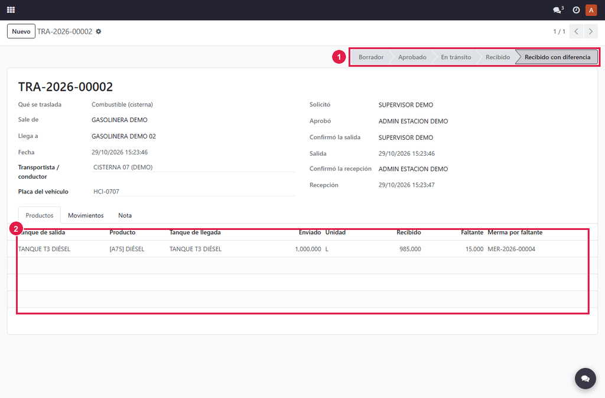The height and width of the screenshot is (398, 605).
Task: Switch to the Nota tab
Action: tap(125, 216)
